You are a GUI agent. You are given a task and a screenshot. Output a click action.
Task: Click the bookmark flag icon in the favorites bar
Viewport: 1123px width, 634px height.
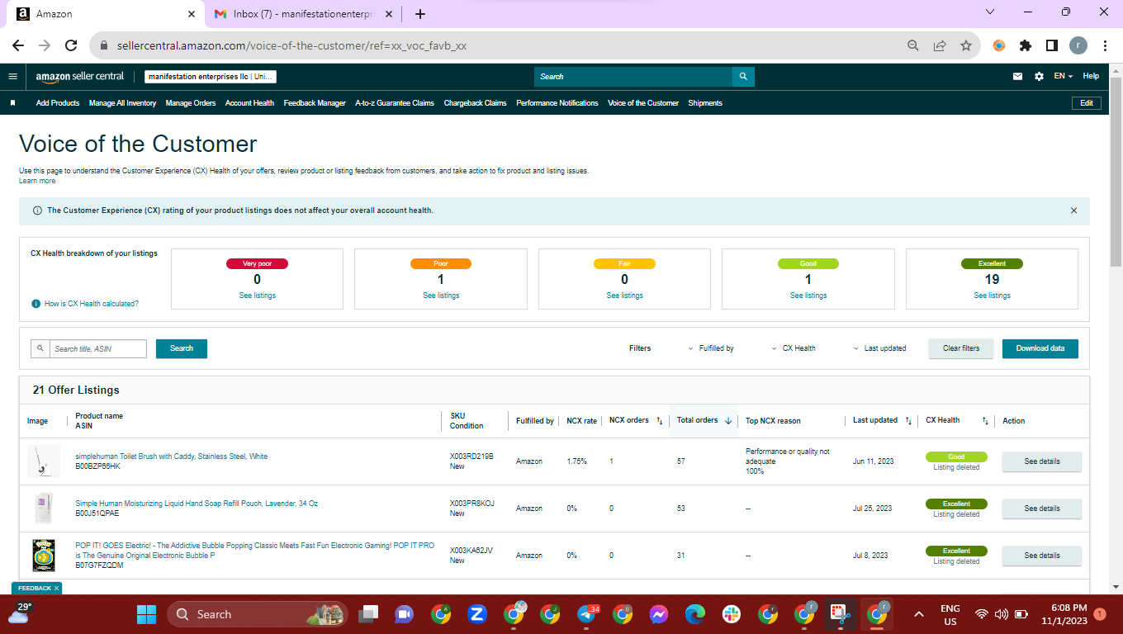pos(12,103)
